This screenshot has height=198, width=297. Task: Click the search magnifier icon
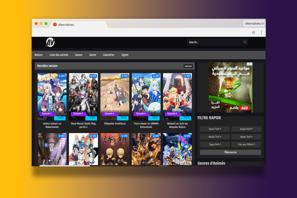point(245,42)
